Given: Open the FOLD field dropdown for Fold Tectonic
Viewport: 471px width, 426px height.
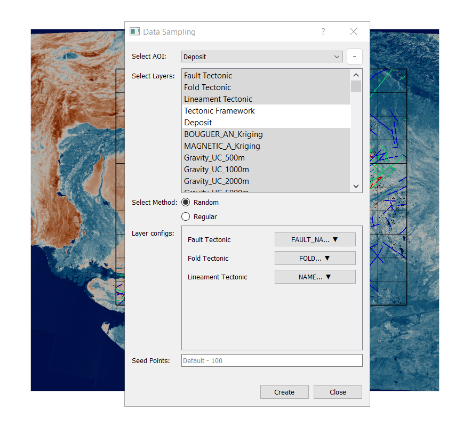Looking at the screenshot, I should [x=315, y=259].
